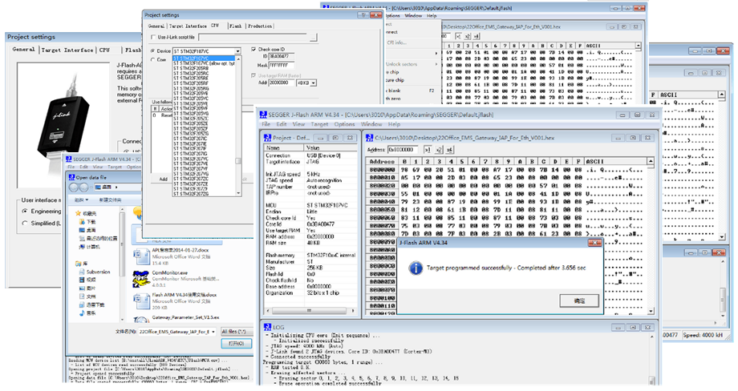Screen dimensions: 738x391
Task: Click the info icon in success dialog
Action: [416, 268]
